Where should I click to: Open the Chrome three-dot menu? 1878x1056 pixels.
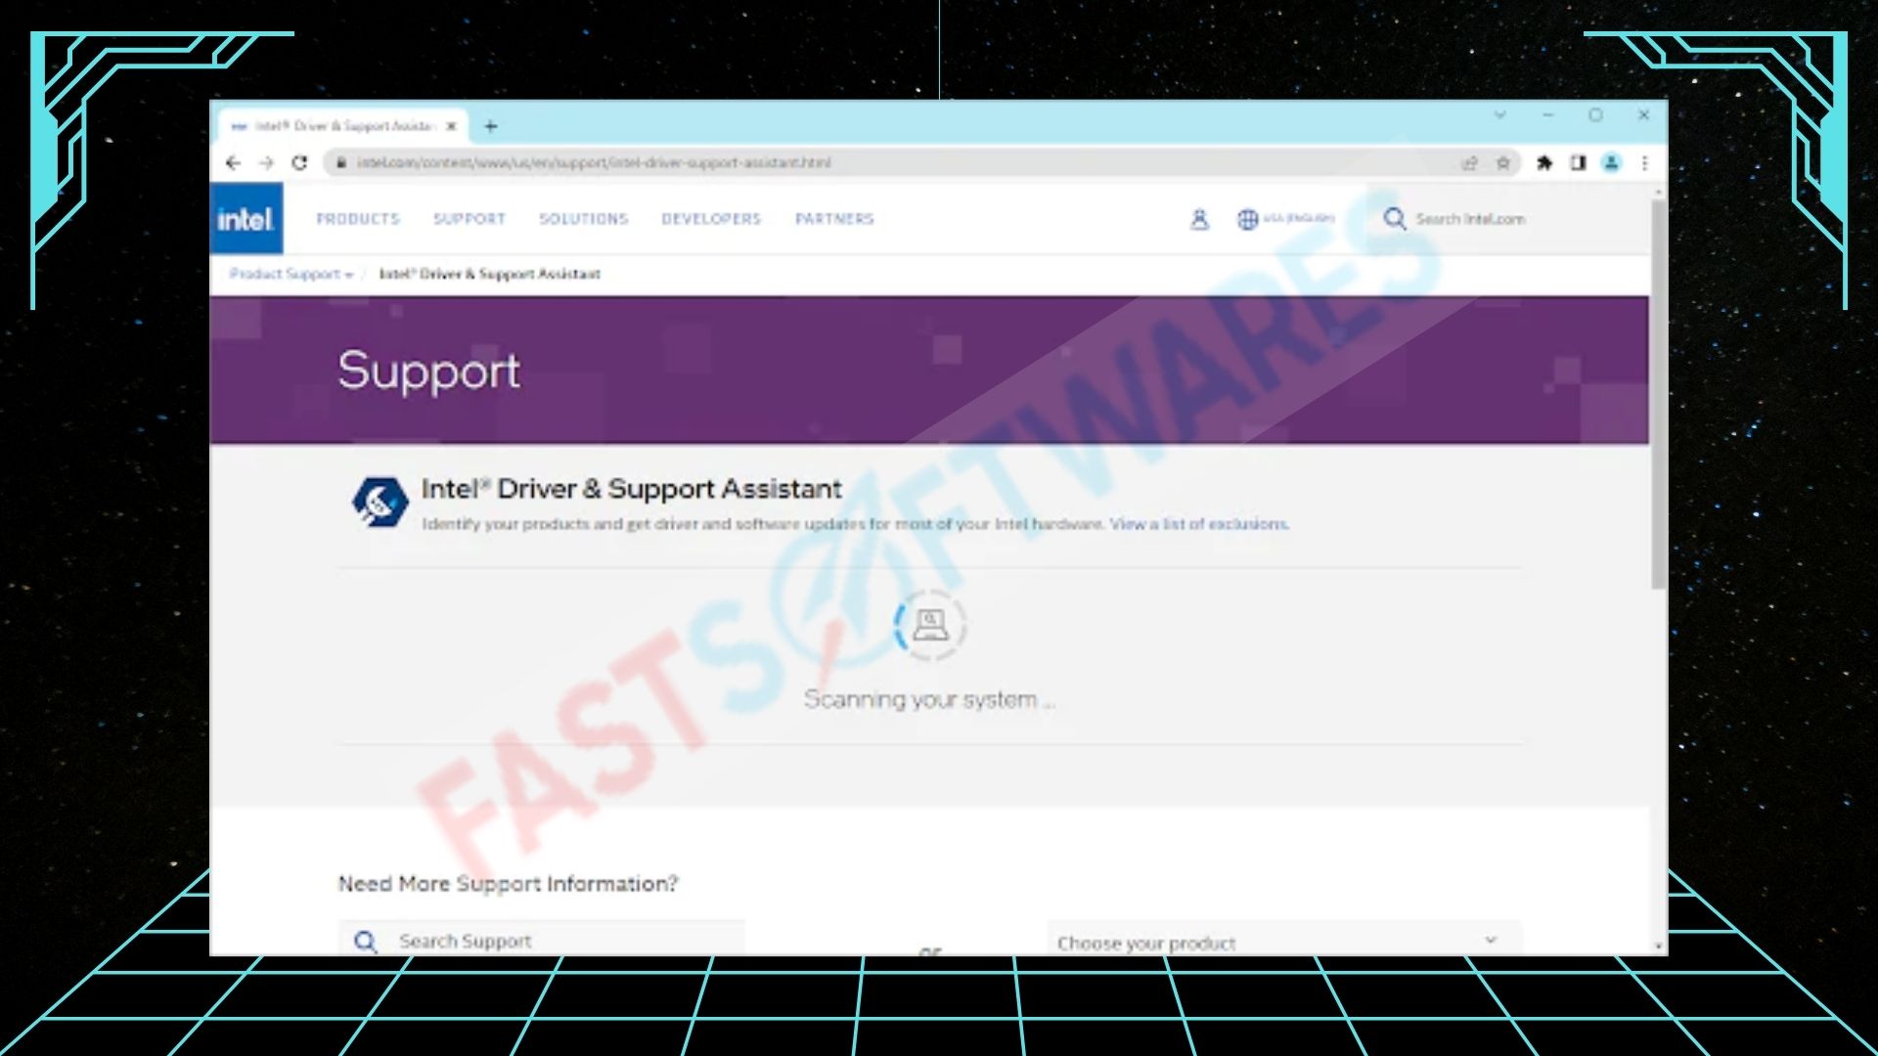click(x=1645, y=163)
